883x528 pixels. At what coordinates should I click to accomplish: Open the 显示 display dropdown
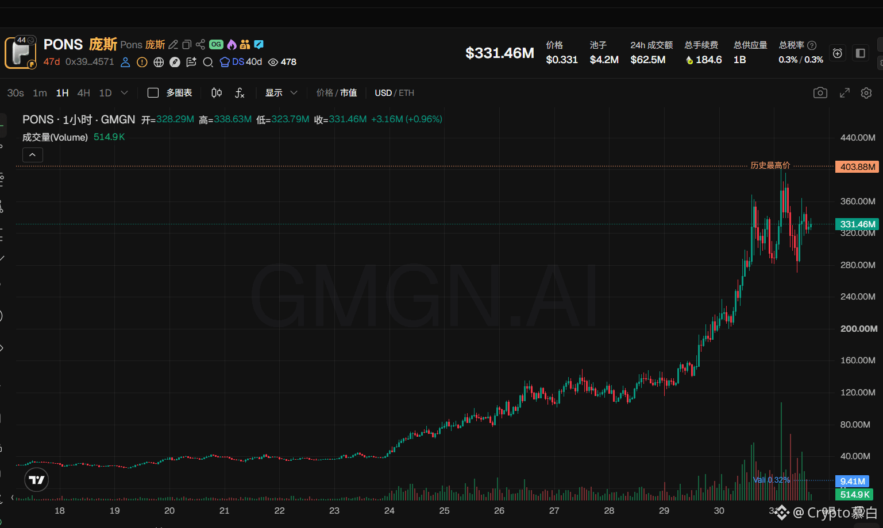tap(281, 93)
